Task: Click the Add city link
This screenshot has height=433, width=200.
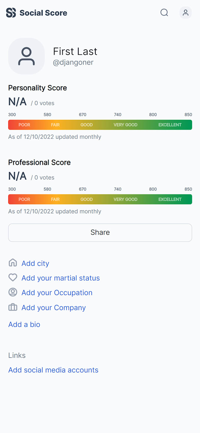Action: pyautogui.click(x=35, y=263)
